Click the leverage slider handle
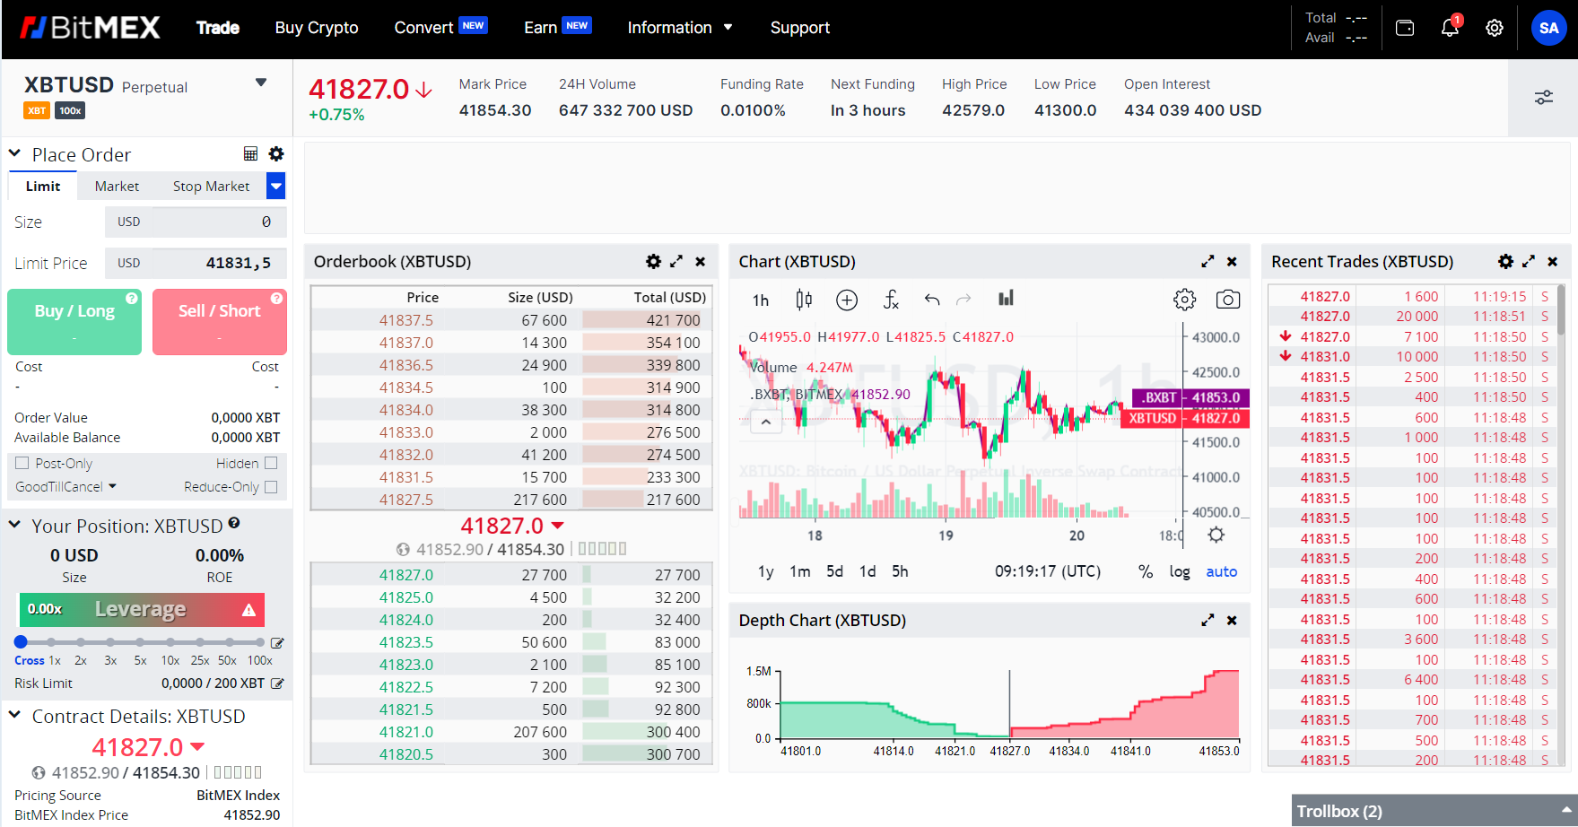The image size is (1578, 827). [21, 642]
